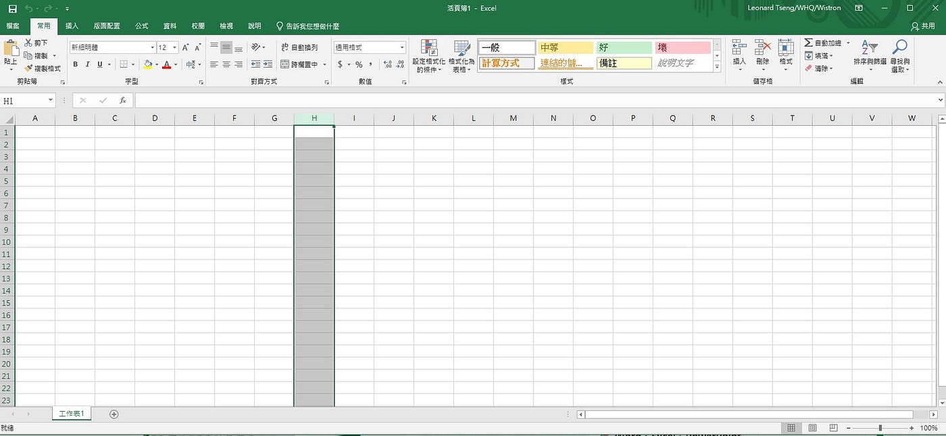The width and height of the screenshot is (946, 436).
Task: Expand the cell styles gallery More arrow
Action: (717, 66)
